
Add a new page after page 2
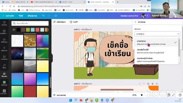[x=157, y=84]
